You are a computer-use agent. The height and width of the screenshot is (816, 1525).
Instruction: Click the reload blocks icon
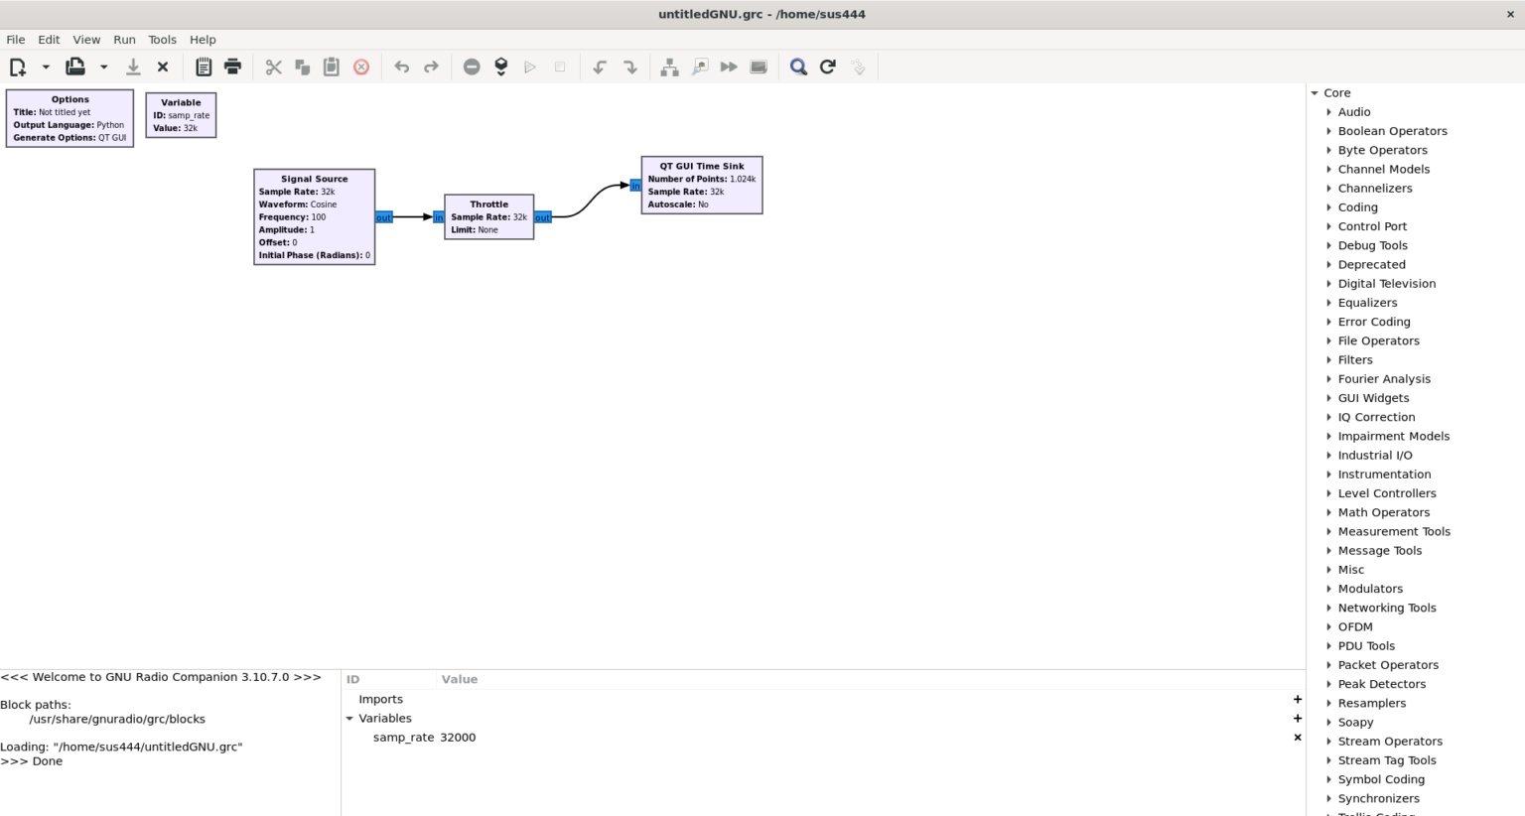pos(828,68)
